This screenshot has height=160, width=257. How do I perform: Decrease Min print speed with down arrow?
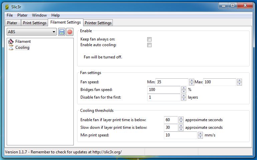click(200, 137)
